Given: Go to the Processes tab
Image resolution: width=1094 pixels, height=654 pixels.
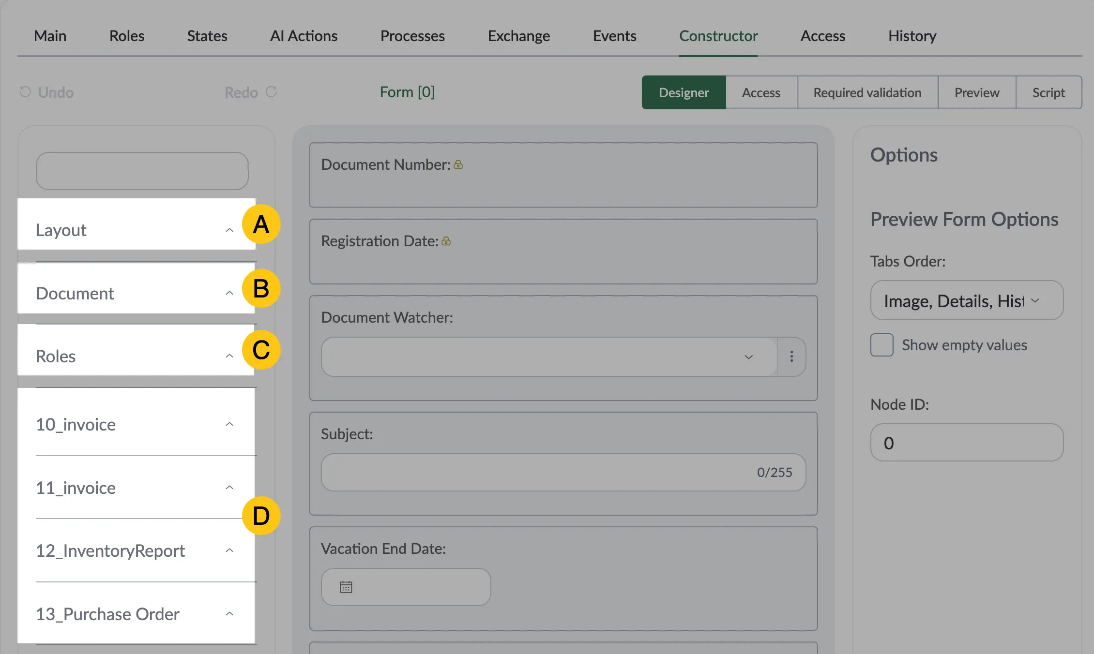Looking at the screenshot, I should 412,36.
